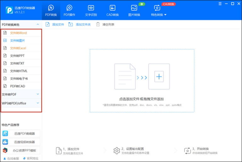Click the 迅捷视频转换器 icon
This screenshot has height=162, width=242.
(5, 142)
